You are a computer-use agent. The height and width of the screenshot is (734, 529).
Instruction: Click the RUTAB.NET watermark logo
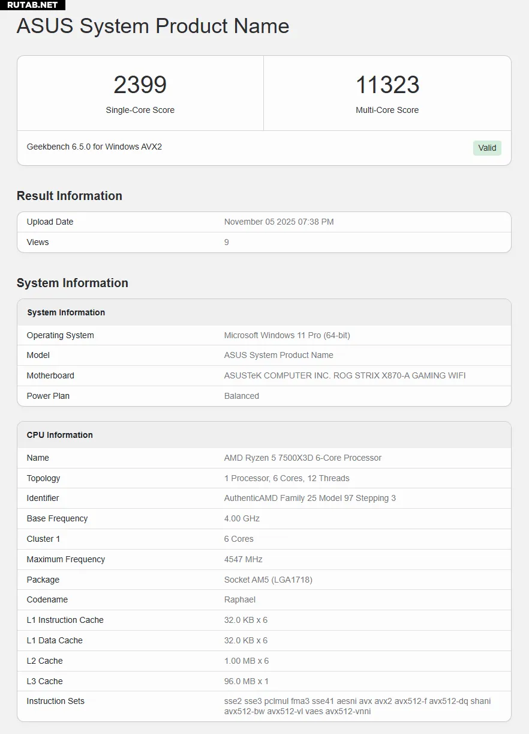click(32, 5)
